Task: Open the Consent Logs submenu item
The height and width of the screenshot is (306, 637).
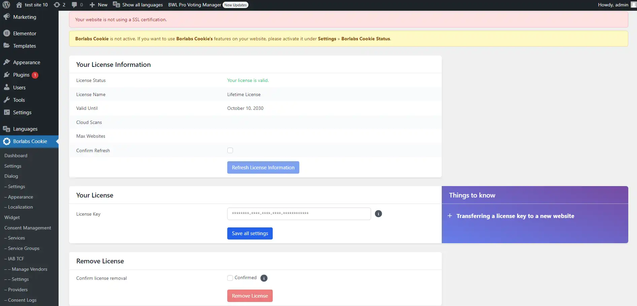Action: [x=21, y=300]
